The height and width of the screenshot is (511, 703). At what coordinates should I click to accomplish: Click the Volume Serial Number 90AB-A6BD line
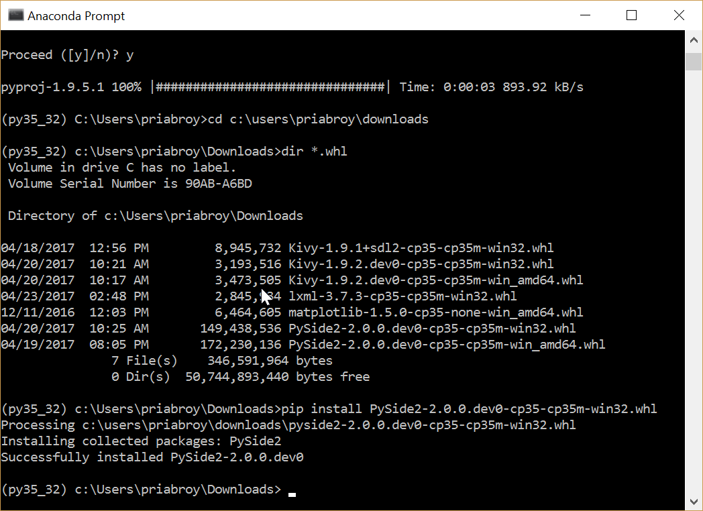click(130, 184)
